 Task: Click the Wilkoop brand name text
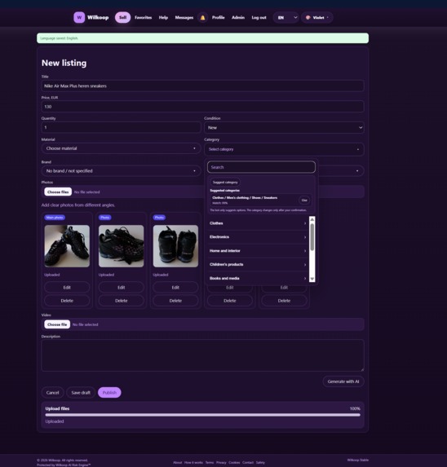(98, 18)
